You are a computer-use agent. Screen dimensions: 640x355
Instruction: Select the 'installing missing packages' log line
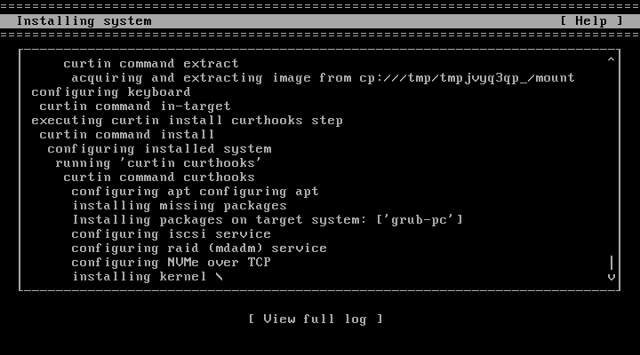point(179,206)
